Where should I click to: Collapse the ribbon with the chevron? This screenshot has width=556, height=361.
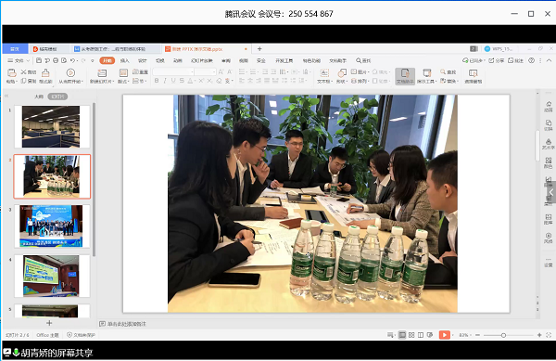(549, 60)
